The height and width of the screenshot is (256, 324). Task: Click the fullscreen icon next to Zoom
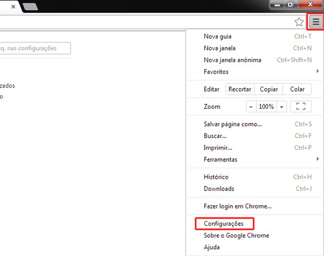301,106
